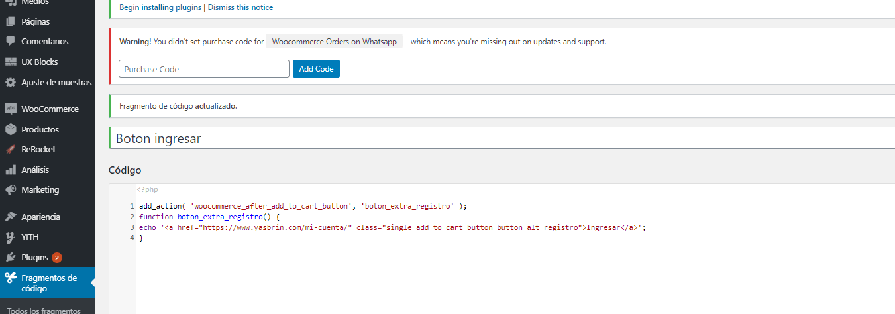Click line 3 in the code editor
This screenshot has height=314, width=895.
click(392, 227)
